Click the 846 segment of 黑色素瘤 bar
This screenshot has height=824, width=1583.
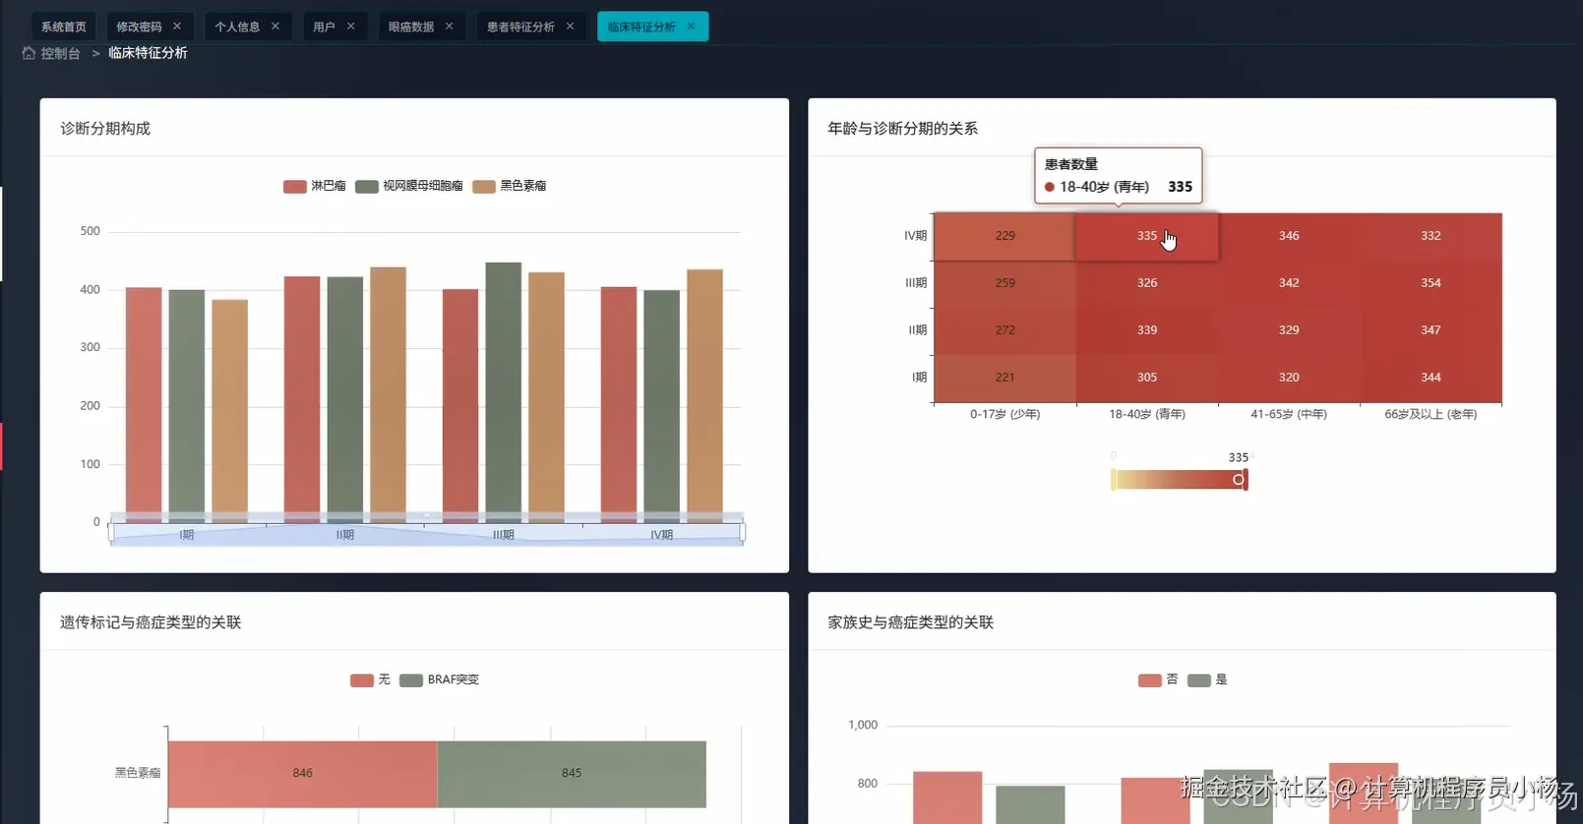tap(302, 774)
